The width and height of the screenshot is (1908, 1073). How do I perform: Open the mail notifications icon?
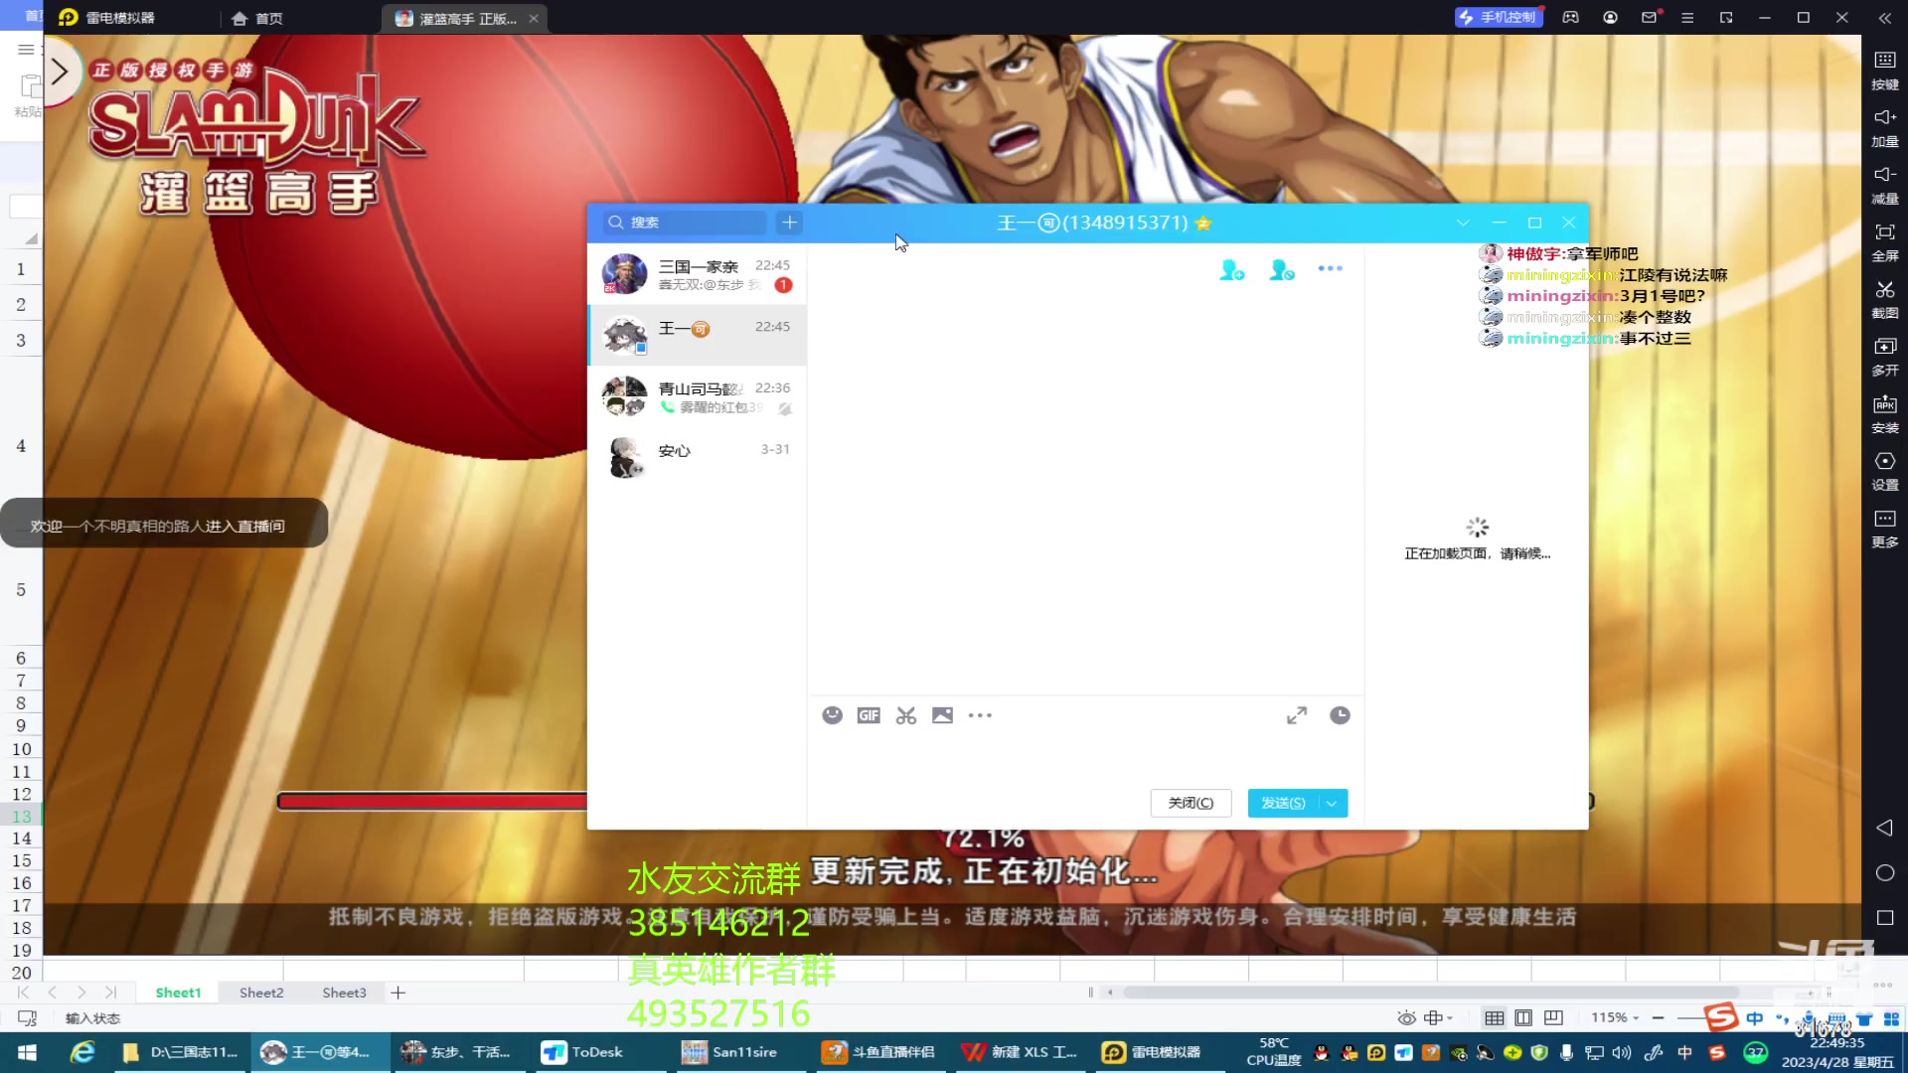pyautogui.click(x=1650, y=17)
